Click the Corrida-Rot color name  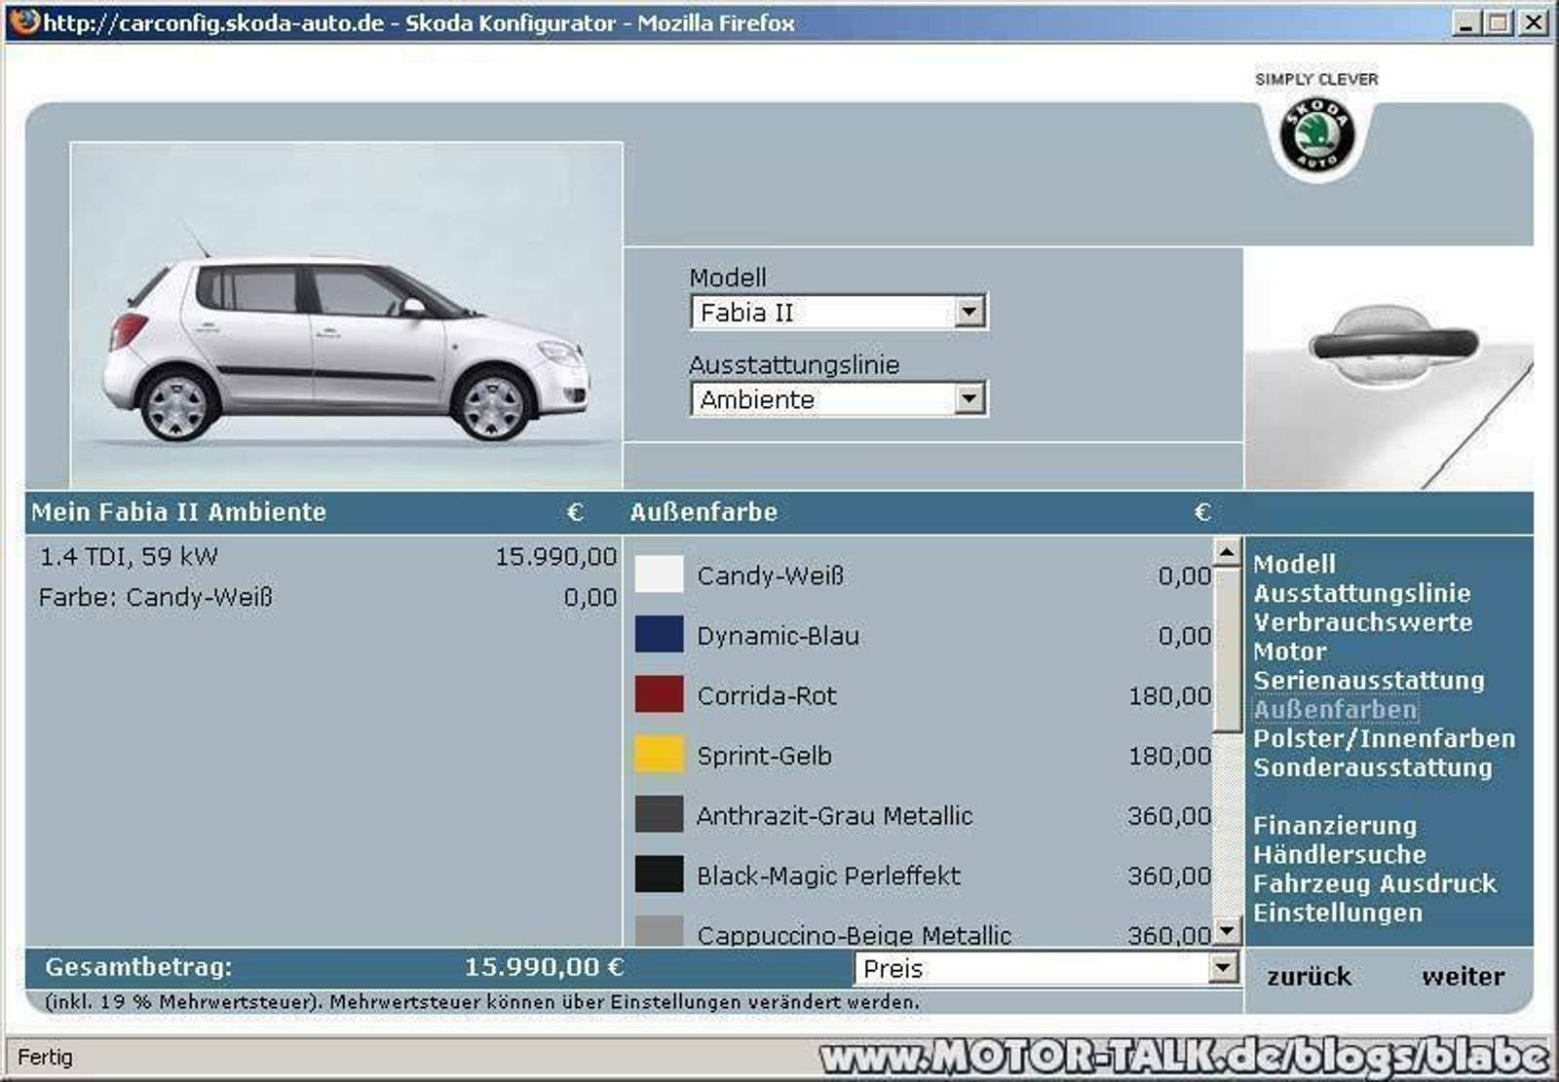[x=767, y=696]
